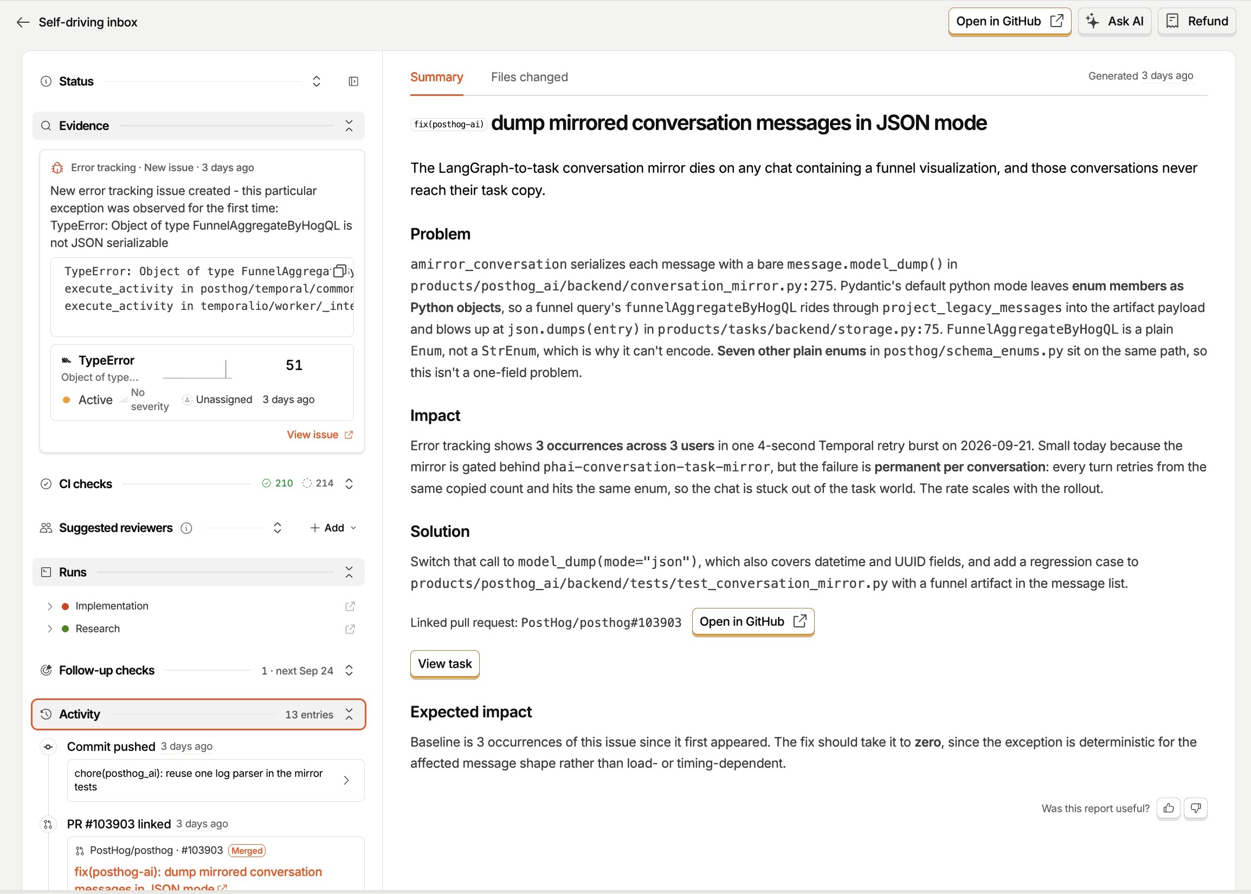Click the Follow-up checks refresh icon
The width and height of the screenshot is (1251, 894).
46,671
